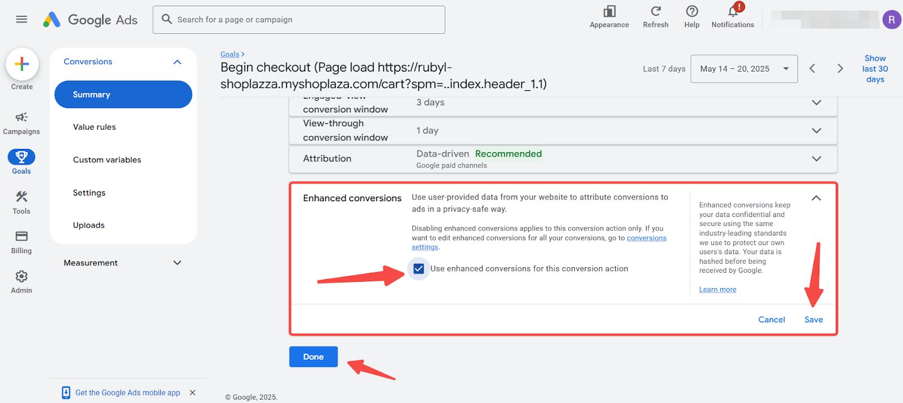Collapse the Enhanced conversions section
Image resolution: width=903 pixels, height=403 pixels.
816,198
